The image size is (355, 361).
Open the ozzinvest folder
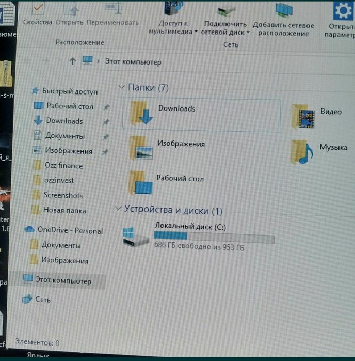tap(59, 180)
